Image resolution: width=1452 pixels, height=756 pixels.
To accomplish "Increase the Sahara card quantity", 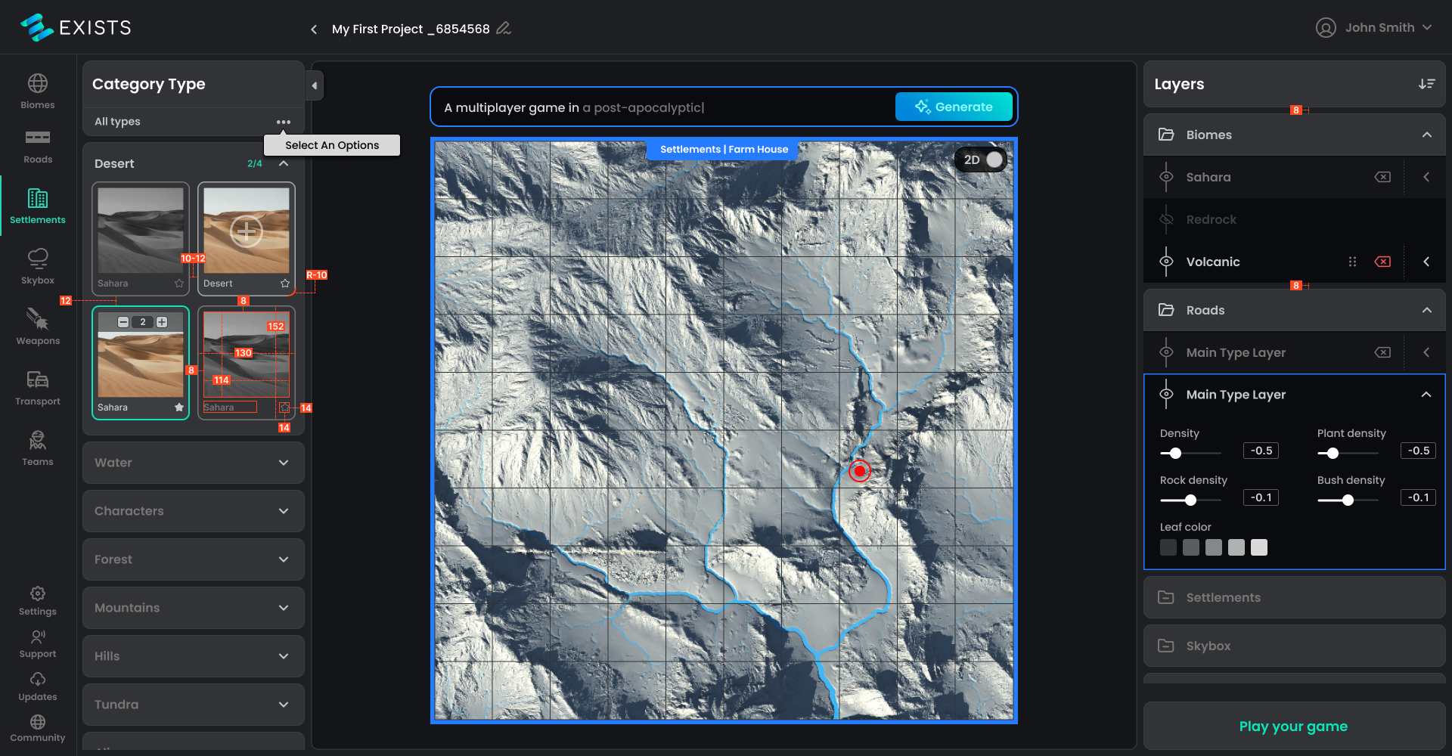I will 162,322.
